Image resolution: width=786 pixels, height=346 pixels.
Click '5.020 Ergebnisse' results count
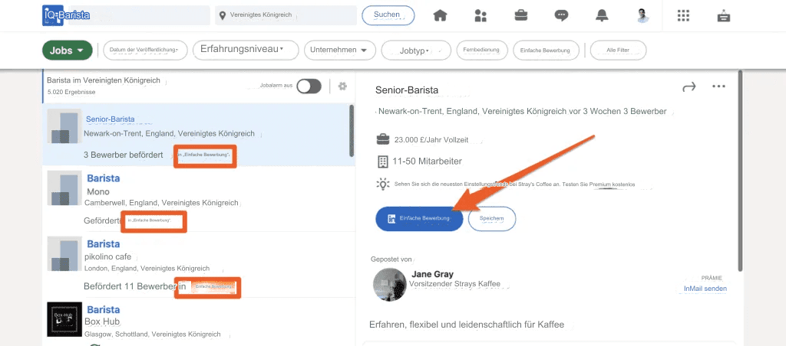click(71, 92)
